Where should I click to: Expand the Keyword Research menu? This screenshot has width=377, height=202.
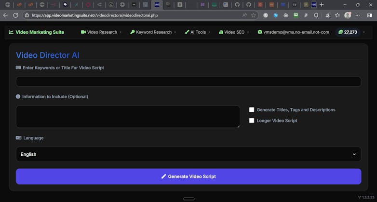point(153,32)
